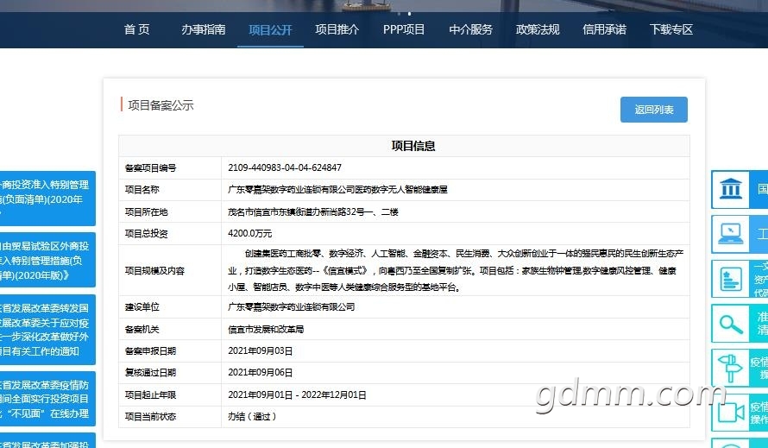The image size is (768, 448).
Task: Click the 项目规模及内容 row label
Action: coord(154,270)
